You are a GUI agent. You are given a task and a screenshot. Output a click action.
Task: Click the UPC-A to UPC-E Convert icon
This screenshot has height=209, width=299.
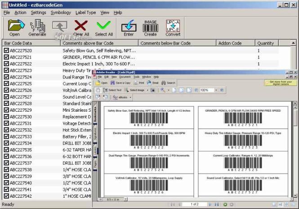point(173,26)
